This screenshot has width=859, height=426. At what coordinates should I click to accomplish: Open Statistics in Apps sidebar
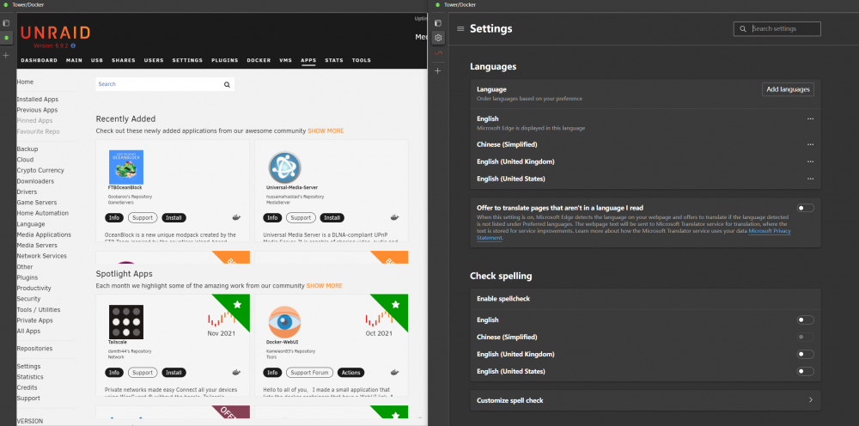coord(30,377)
